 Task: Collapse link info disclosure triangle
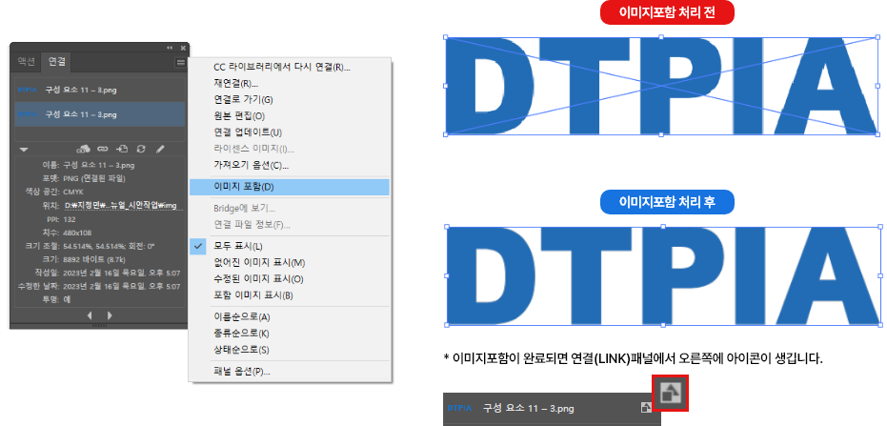[x=24, y=150]
